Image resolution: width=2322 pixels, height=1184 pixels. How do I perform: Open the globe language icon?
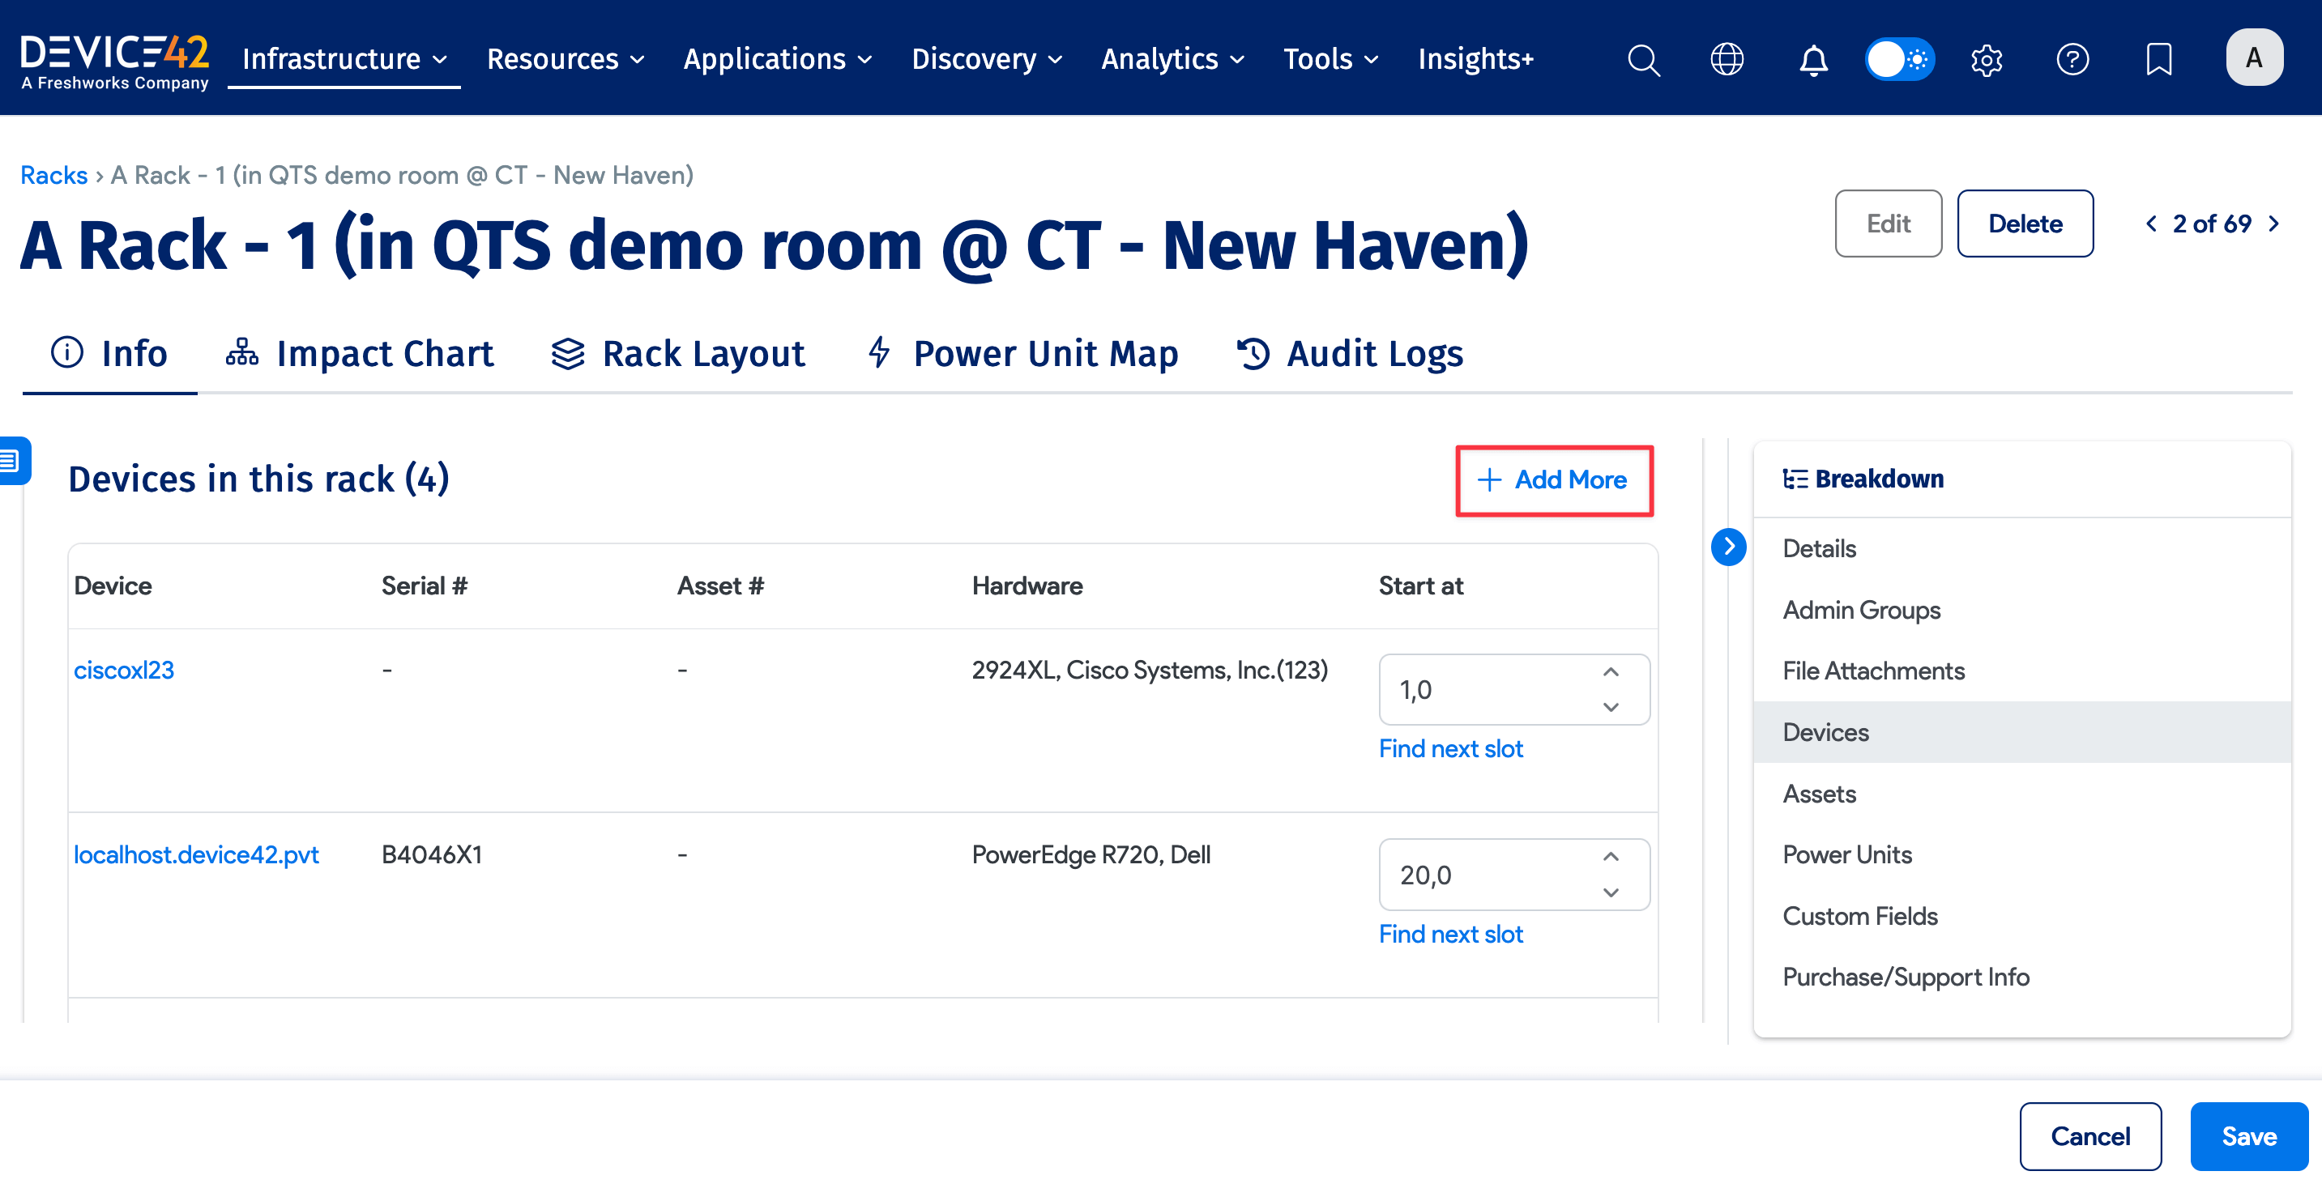point(1727,58)
